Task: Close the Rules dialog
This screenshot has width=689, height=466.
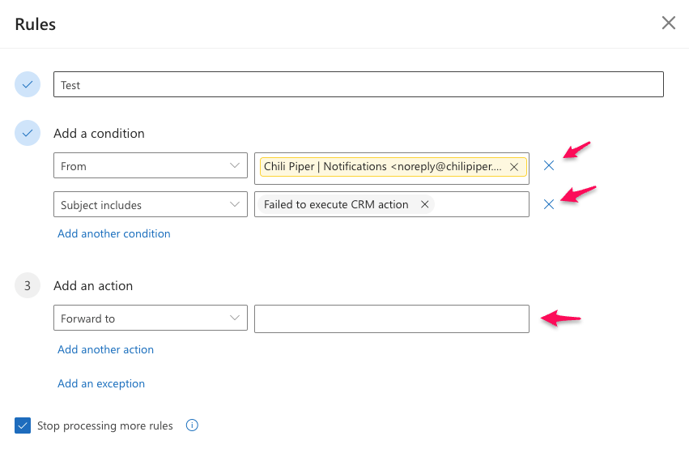Action: click(x=668, y=23)
